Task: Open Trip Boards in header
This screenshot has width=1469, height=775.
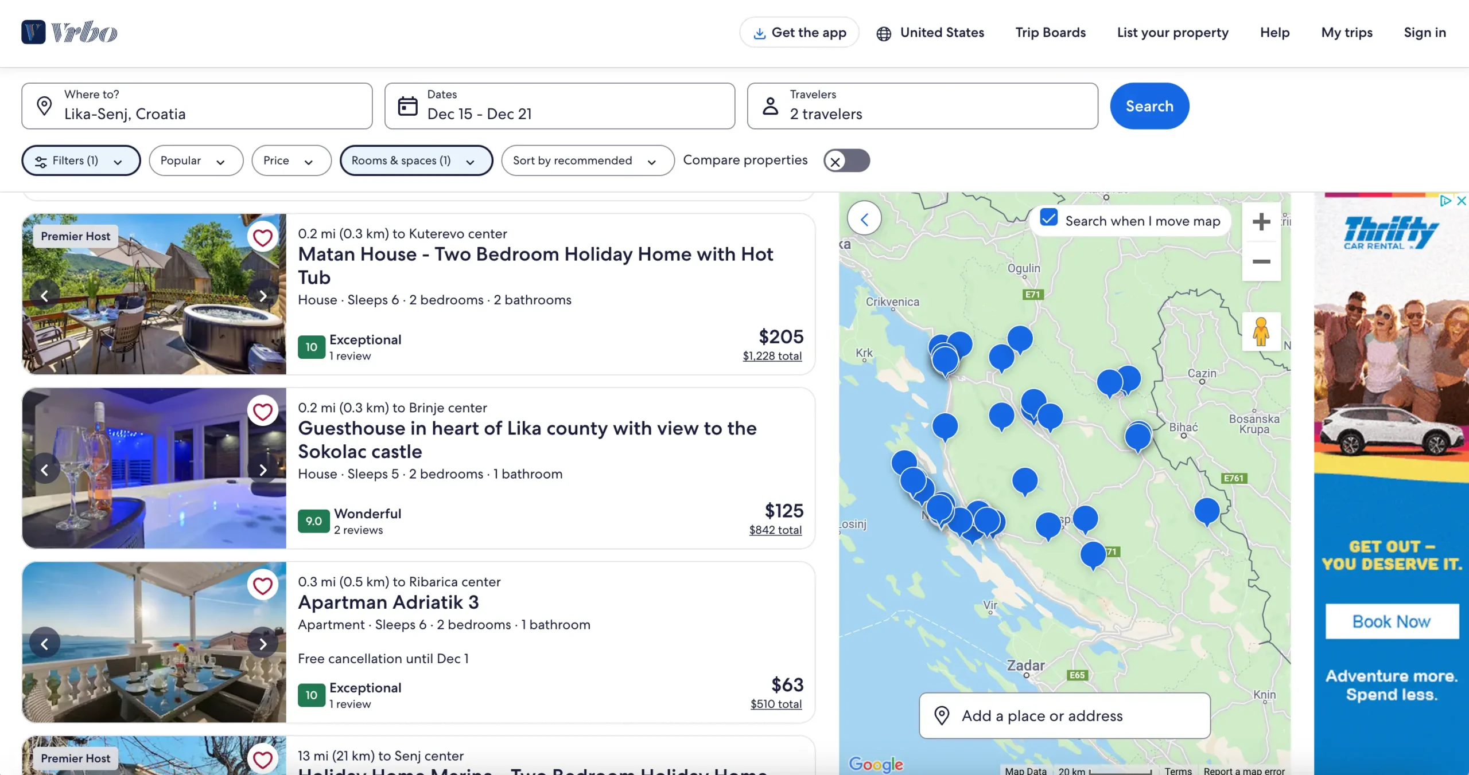Action: (1050, 33)
